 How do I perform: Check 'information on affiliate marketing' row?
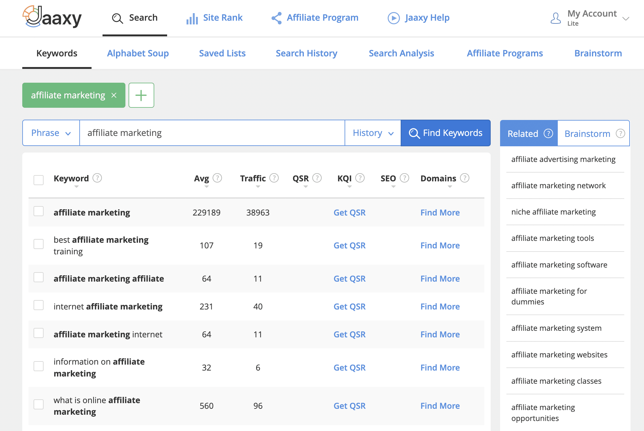39,366
